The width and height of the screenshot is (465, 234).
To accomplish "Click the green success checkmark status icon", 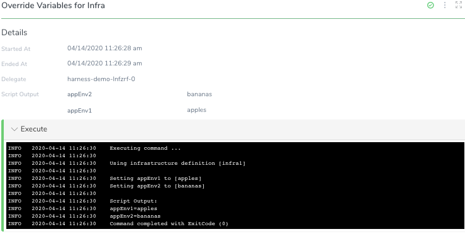I will (430, 5).
